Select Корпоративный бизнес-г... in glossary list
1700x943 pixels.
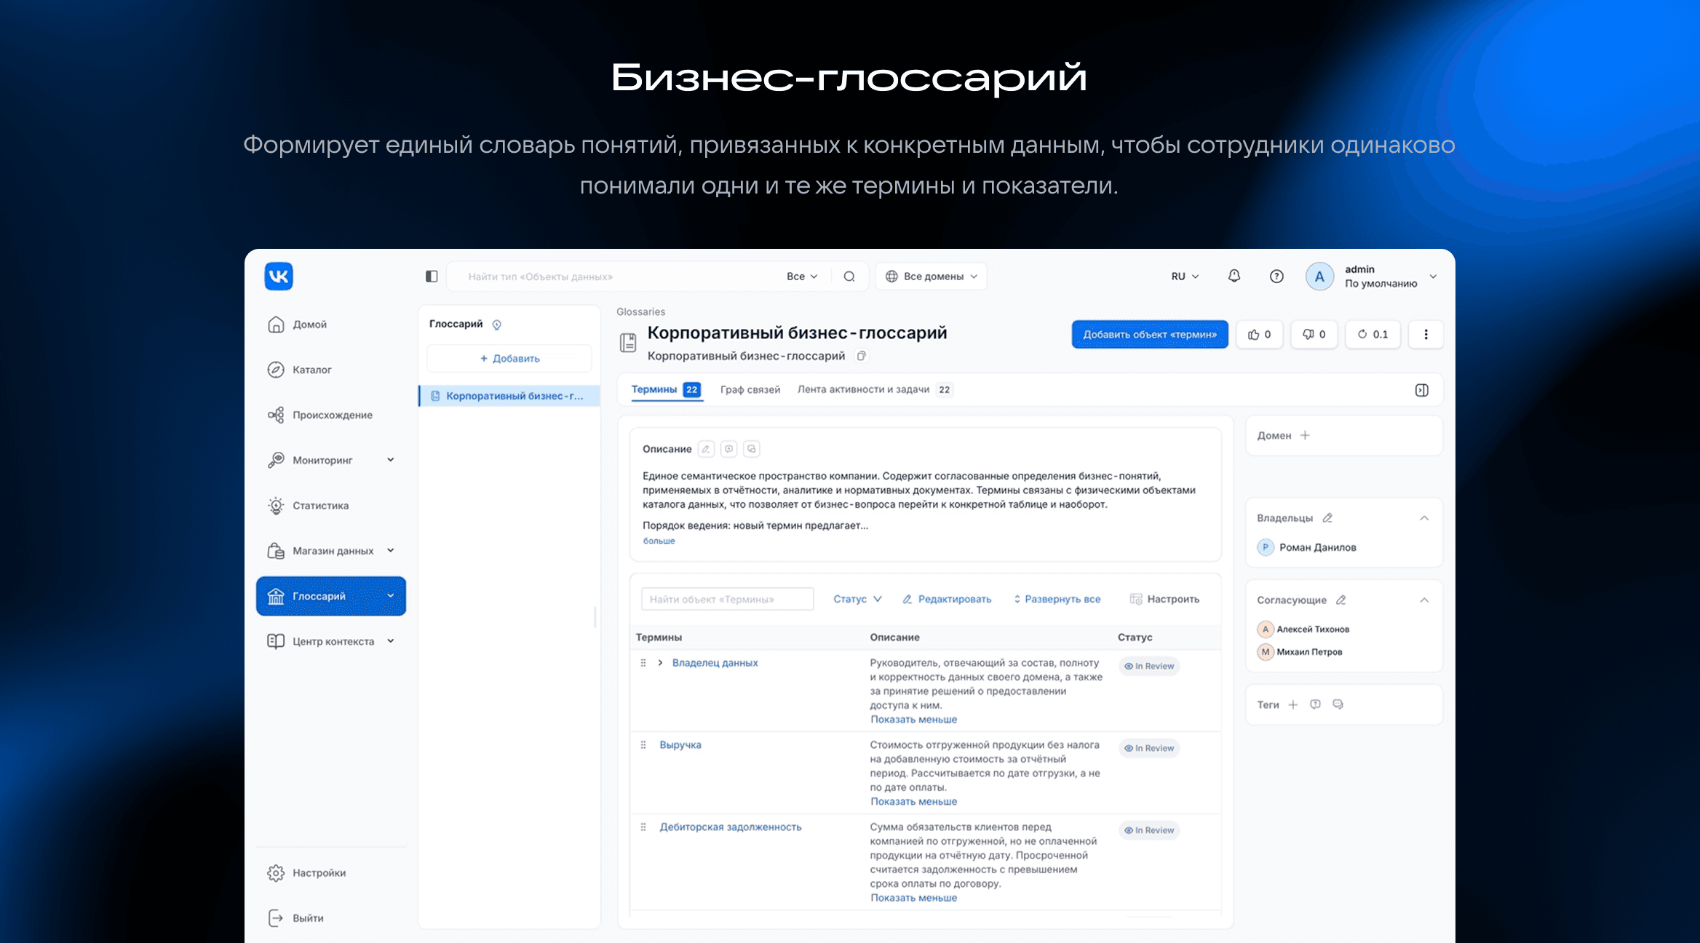pyautogui.click(x=509, y=396)
